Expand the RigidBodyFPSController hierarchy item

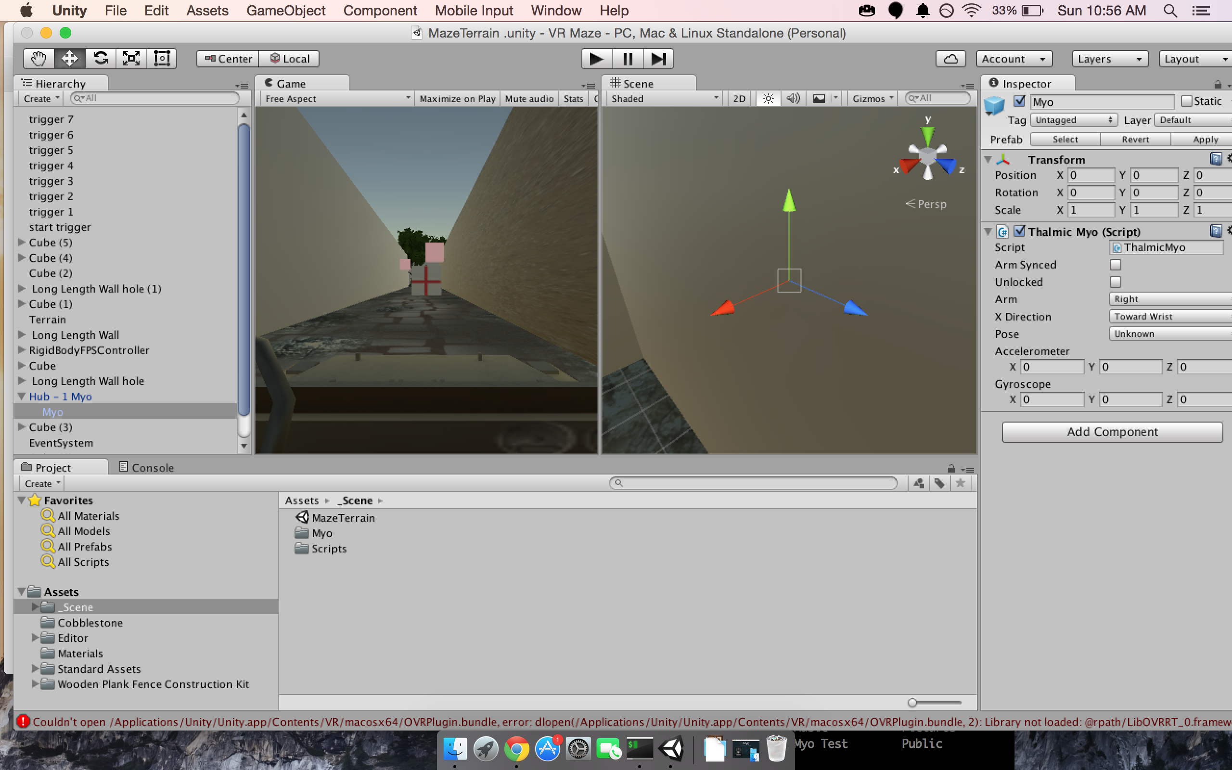[22, 350]
